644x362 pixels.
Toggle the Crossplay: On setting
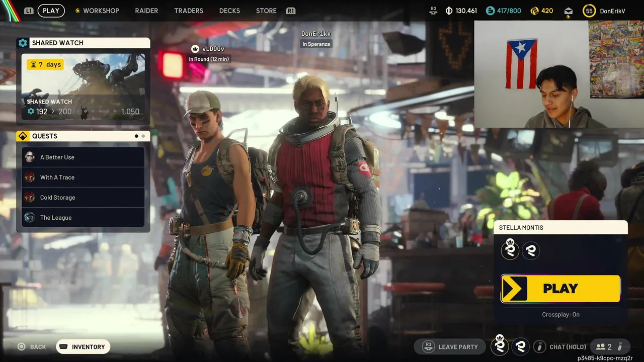(x=560, y=315)
